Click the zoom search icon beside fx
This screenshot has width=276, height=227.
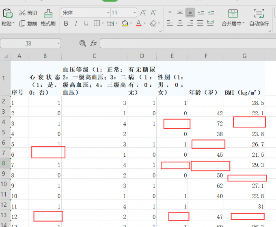pyautogui.click(x=82, y=43)
